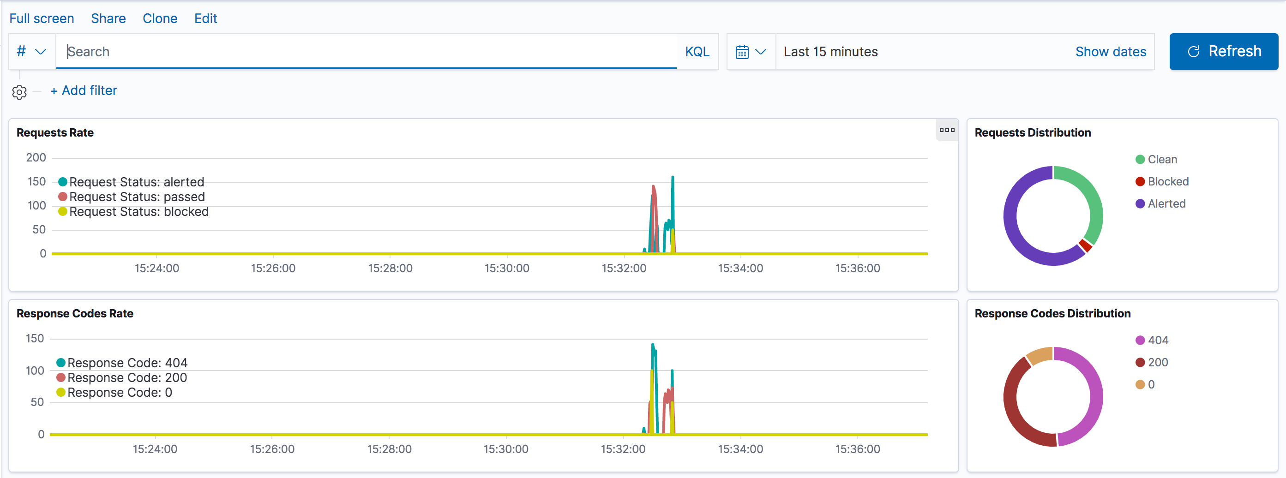The height and width of the screenshot is (478, 1286).
Task: Click the Clean legend color dot
Action: click(x=1140, y=160)
